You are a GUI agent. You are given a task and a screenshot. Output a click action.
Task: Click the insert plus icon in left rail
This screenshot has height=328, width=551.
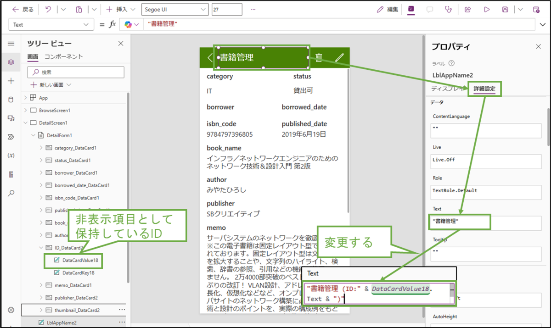point(11,81)
